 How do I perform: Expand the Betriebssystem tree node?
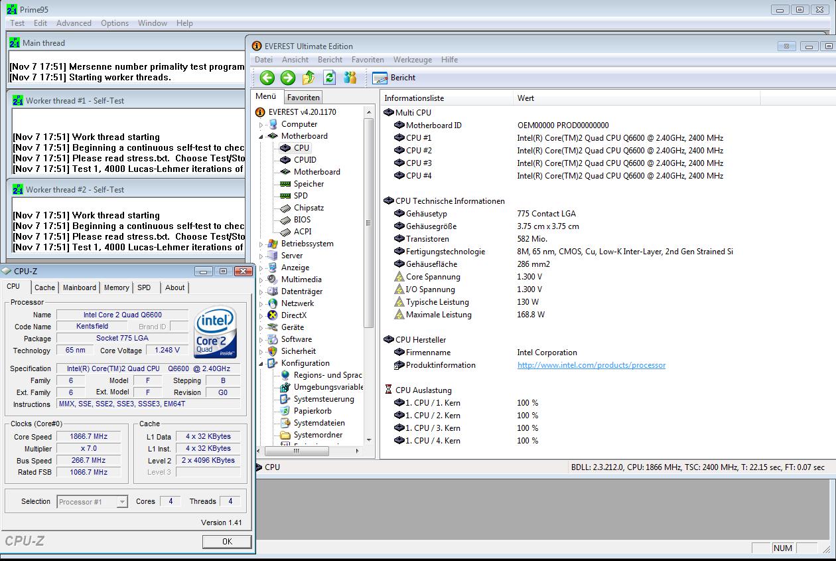[x=261, y=244]
